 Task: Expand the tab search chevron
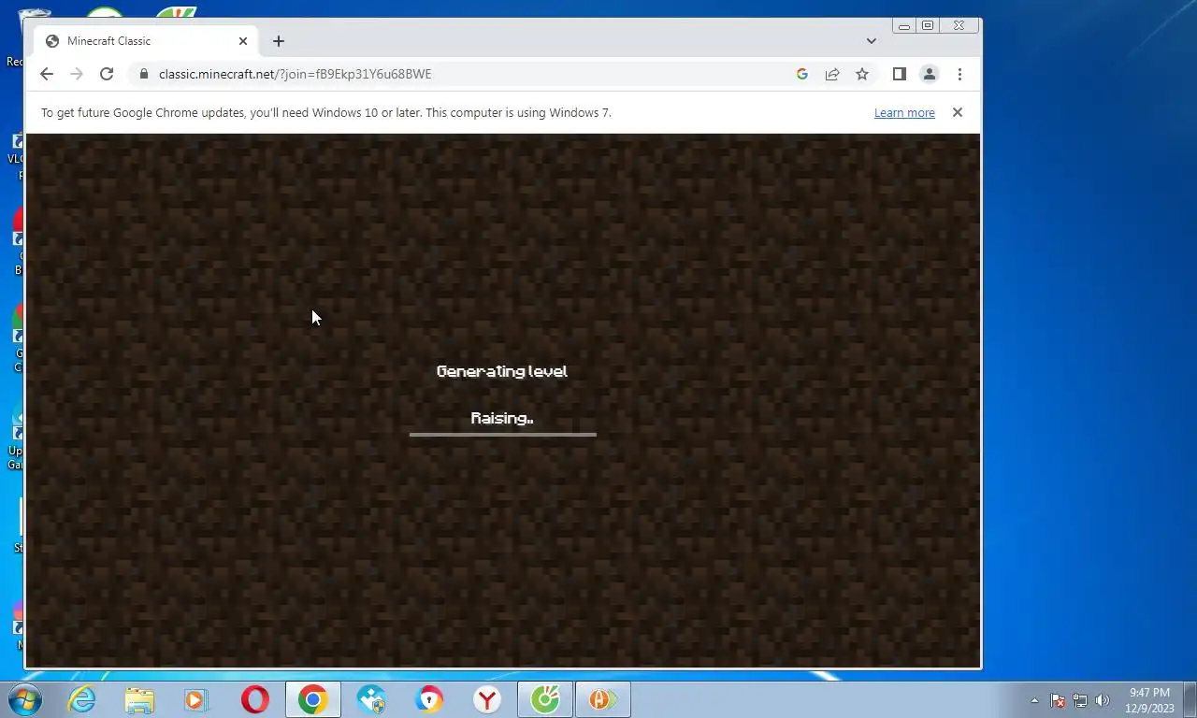tap(872, 41)
